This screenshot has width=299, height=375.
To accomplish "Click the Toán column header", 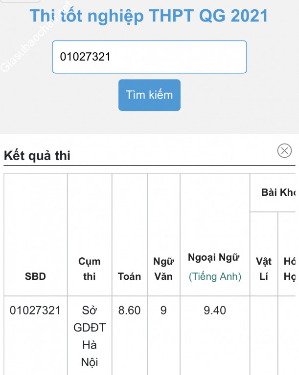I will coord(129,276).
